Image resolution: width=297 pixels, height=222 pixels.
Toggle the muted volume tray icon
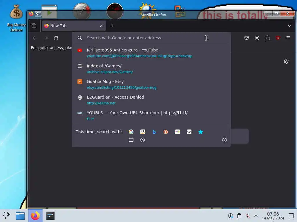(248, 216)
